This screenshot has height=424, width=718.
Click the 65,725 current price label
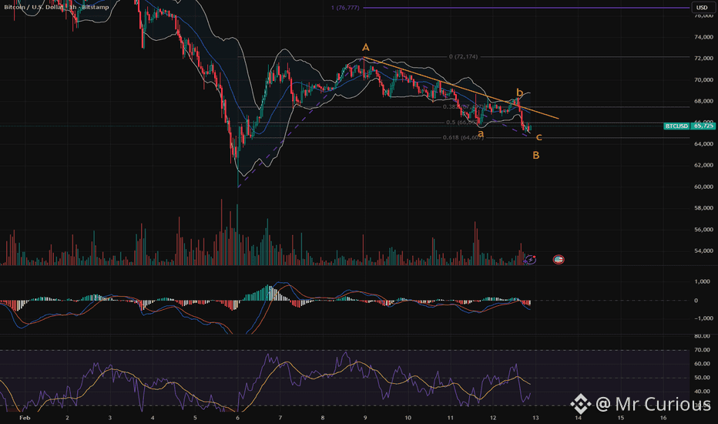point(703,126)
